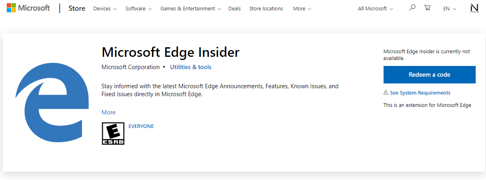The width and height of the screenshot is (486, 180).
Task: Open the All Microsoft dropdown
Action: click(375, 8)
